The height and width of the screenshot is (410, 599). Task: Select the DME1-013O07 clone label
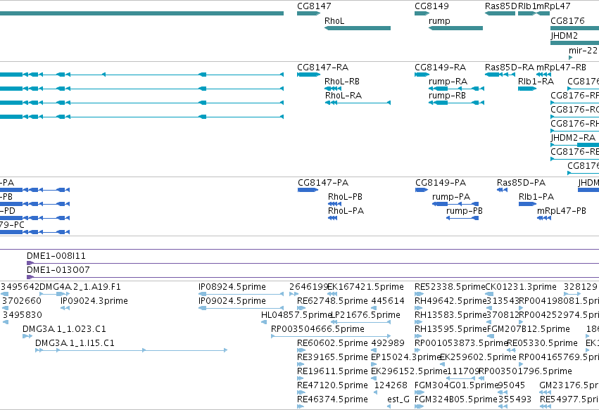58,270
